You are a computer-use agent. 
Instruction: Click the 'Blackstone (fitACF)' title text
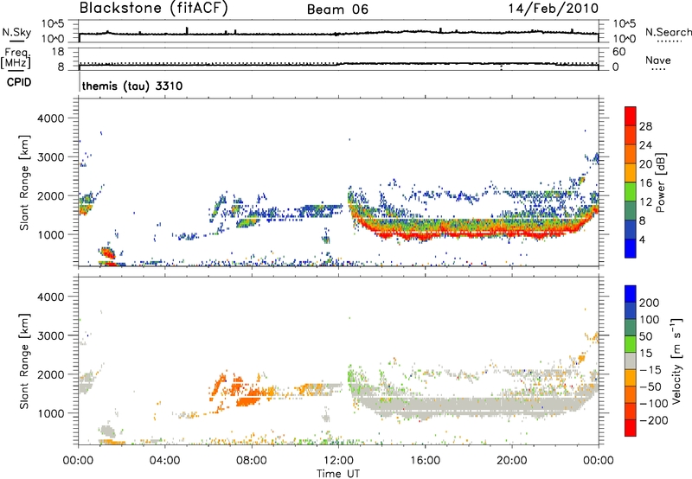tap(154, 9)
